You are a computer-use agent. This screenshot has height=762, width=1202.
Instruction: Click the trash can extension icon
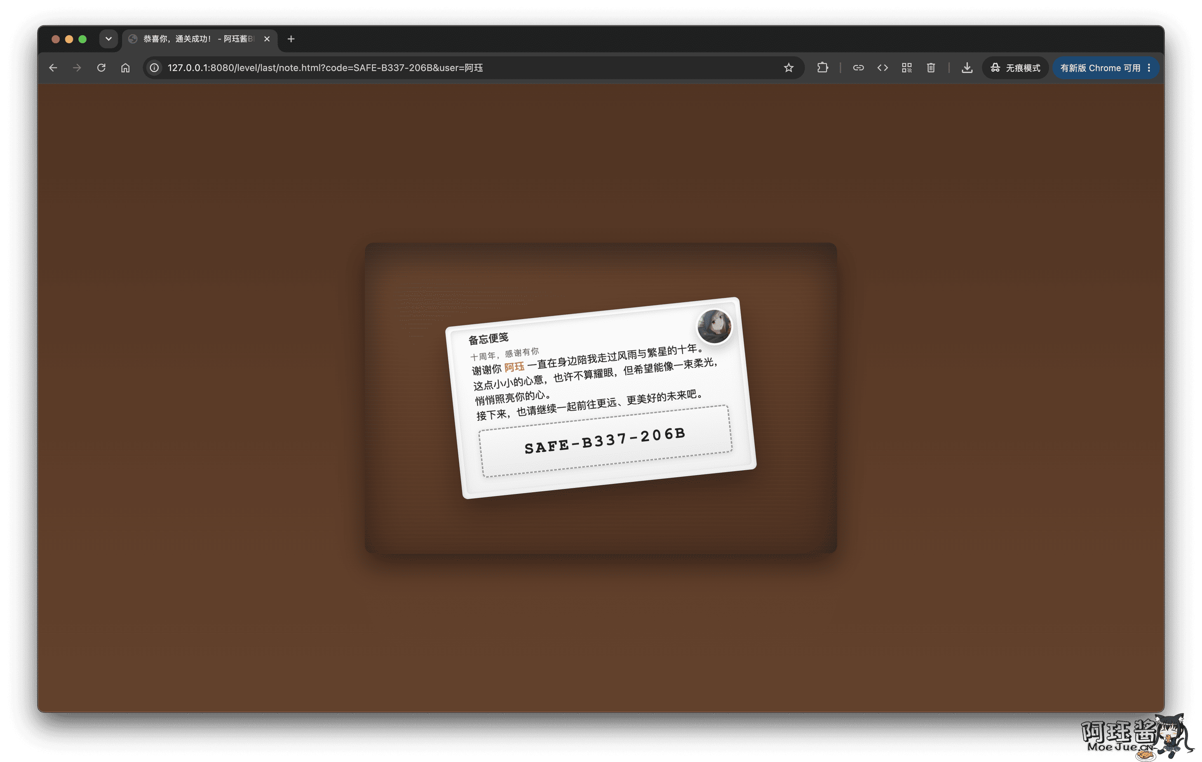pos(931,67)
